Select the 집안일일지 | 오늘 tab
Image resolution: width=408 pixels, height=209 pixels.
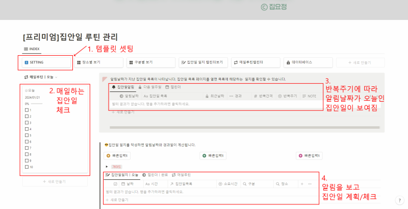pos(122,175)
